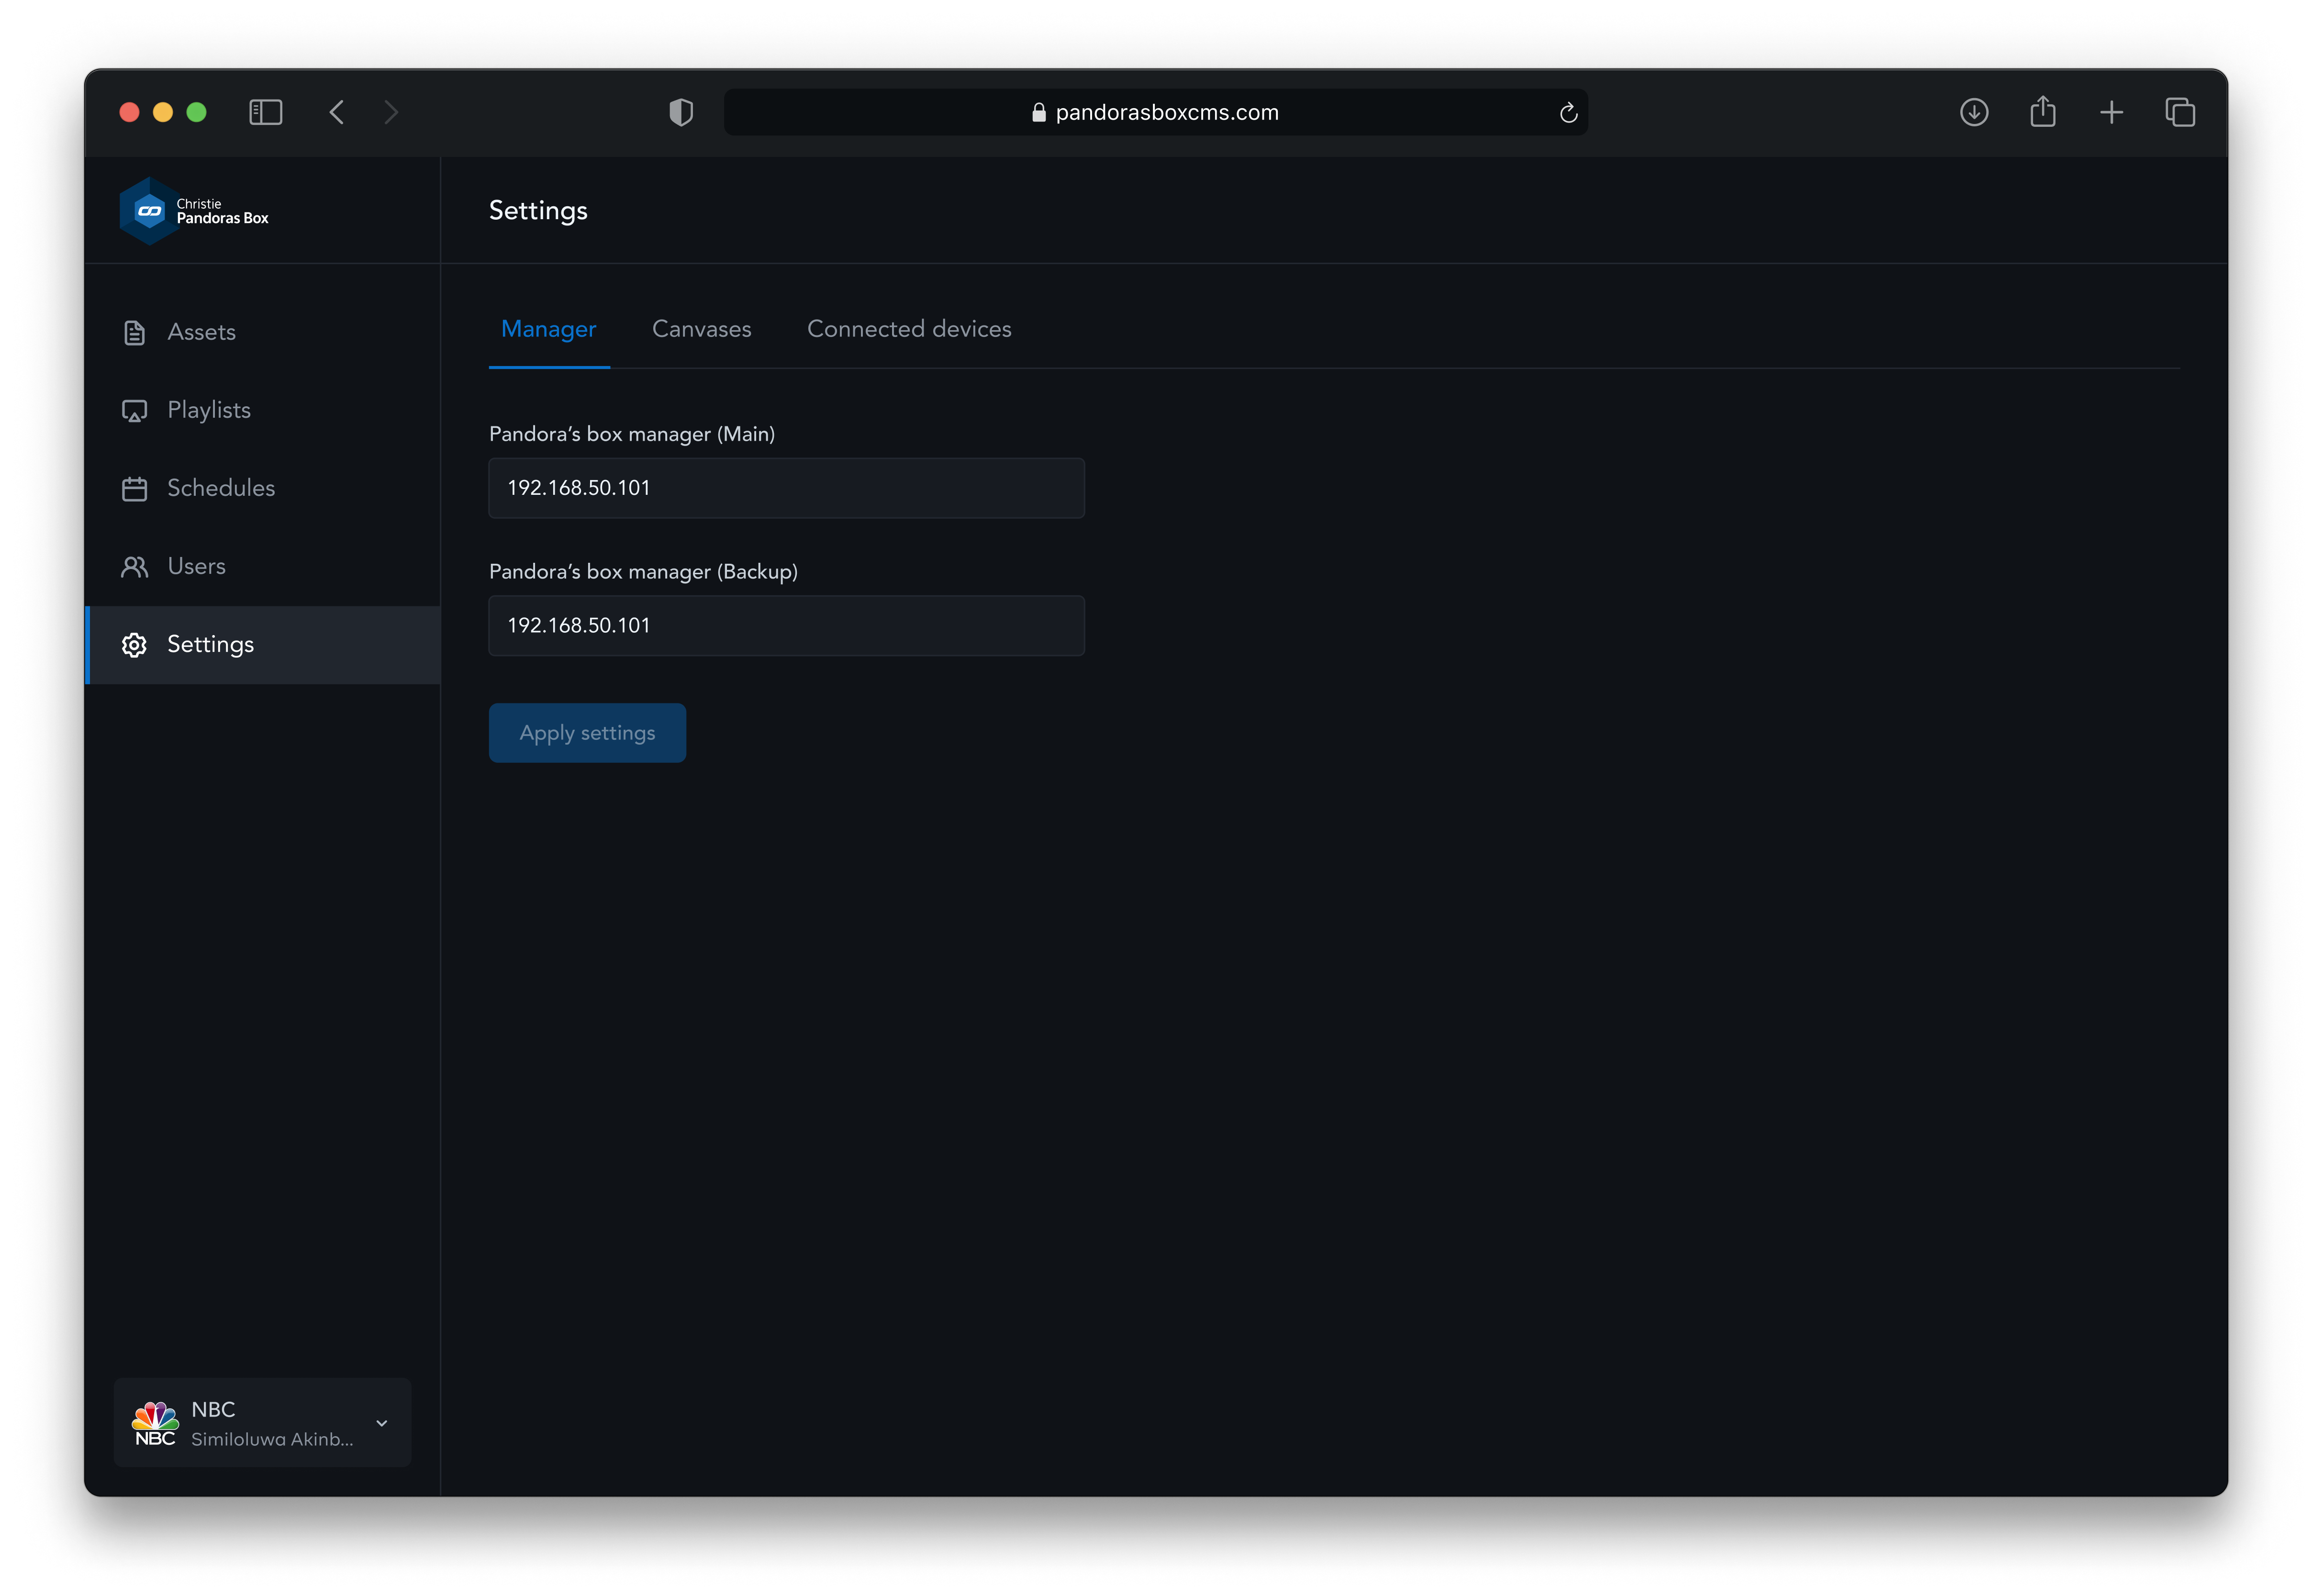Click the browser share icon
The image size is (2312, 1596).
pyautogui.click(x=2042, y=111)
